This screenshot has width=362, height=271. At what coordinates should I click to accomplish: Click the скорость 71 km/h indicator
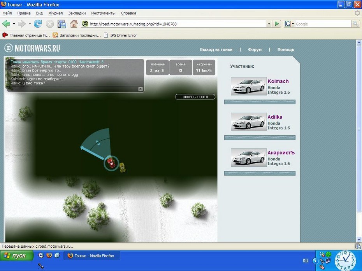(x=204, y=67)
